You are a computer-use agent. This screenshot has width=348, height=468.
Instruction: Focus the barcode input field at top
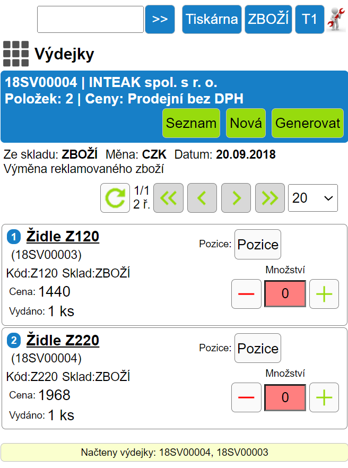(x=90, y=20)
